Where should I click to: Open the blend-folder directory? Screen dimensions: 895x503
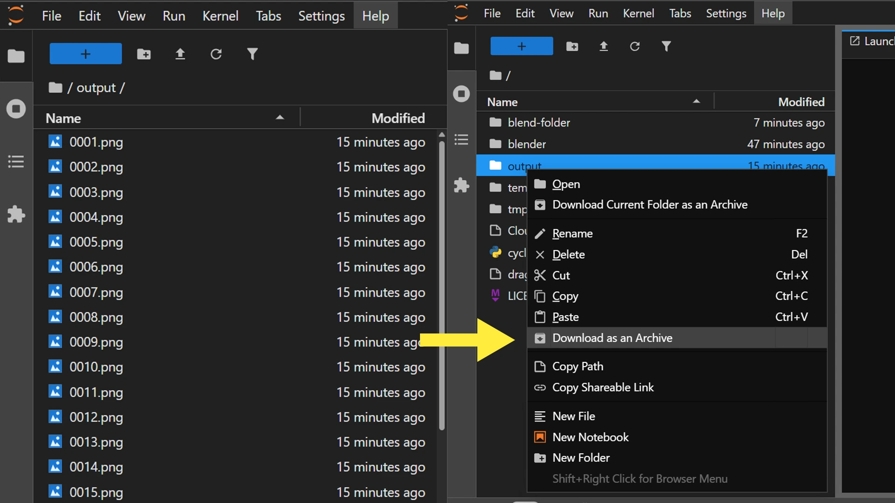click(538, 122)
